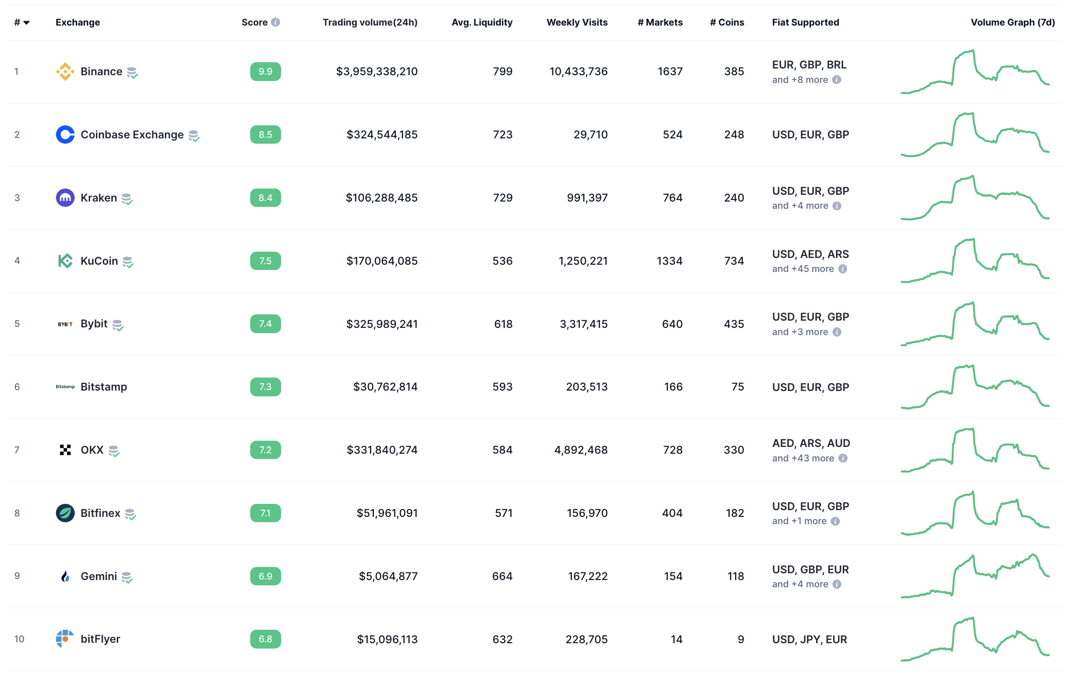Click Binance's proof-of-reserves badge icon

[132, 72]
